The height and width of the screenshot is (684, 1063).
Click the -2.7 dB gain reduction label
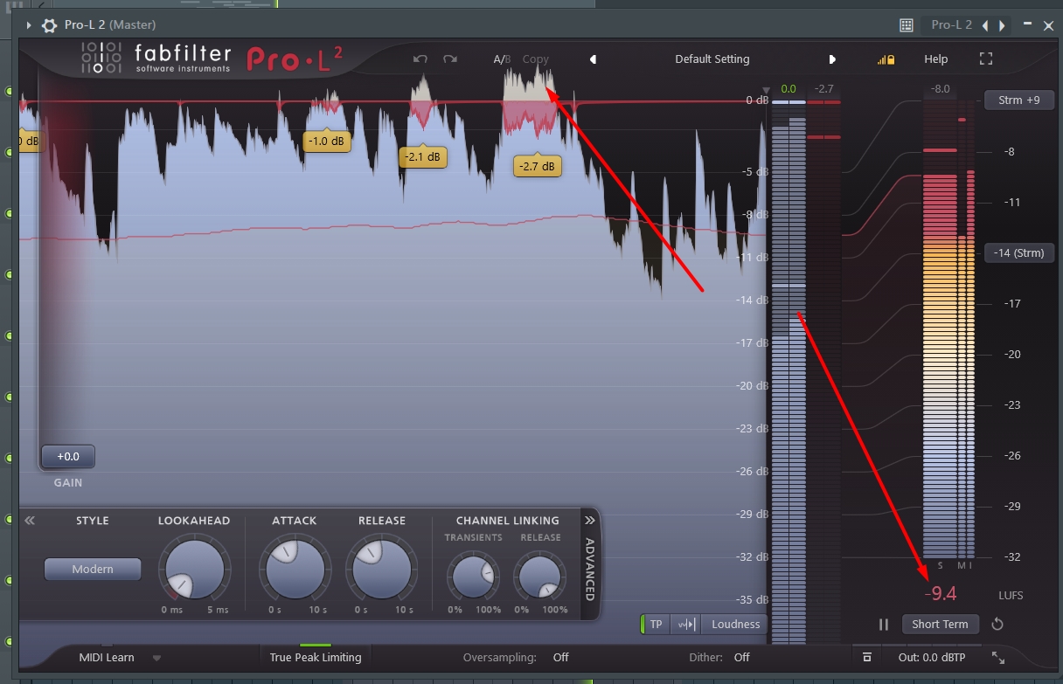(537, 166)
